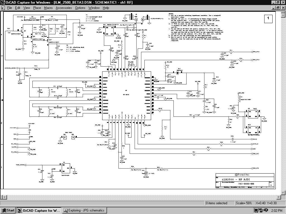Restore the inner schematic document window
Screen dimensions: 286x214
click(278, 8)
